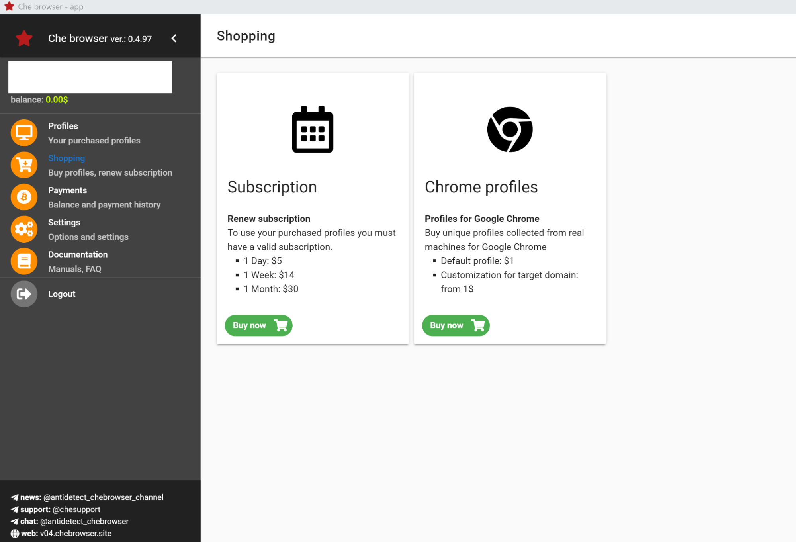Screen dimensions: 796x542
Task: Click the Chrome logo icon
Action: coord(510,129)
